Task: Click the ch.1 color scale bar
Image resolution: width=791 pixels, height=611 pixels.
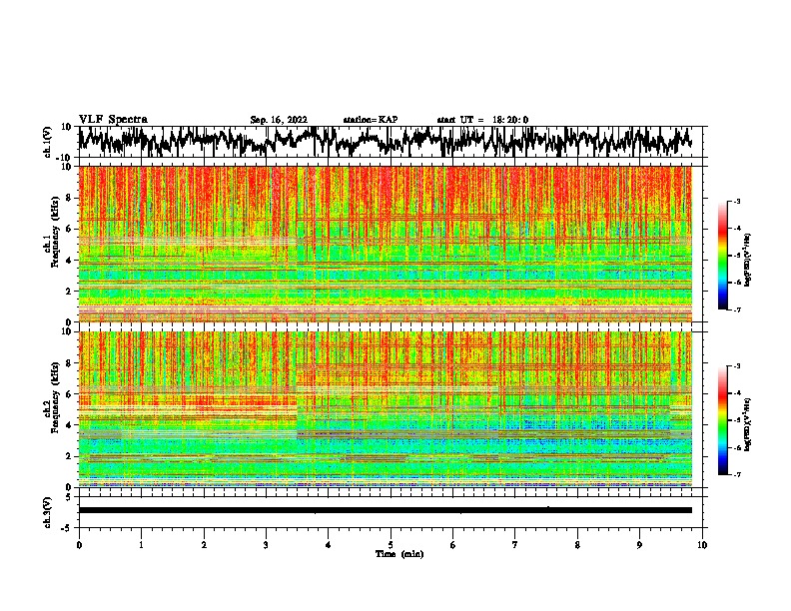Action: pos(722,256)
